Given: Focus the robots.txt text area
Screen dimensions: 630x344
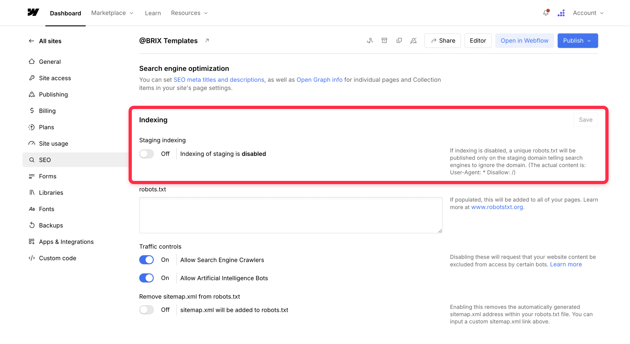Looking at the screenshot, I should [x=291, y=215].
